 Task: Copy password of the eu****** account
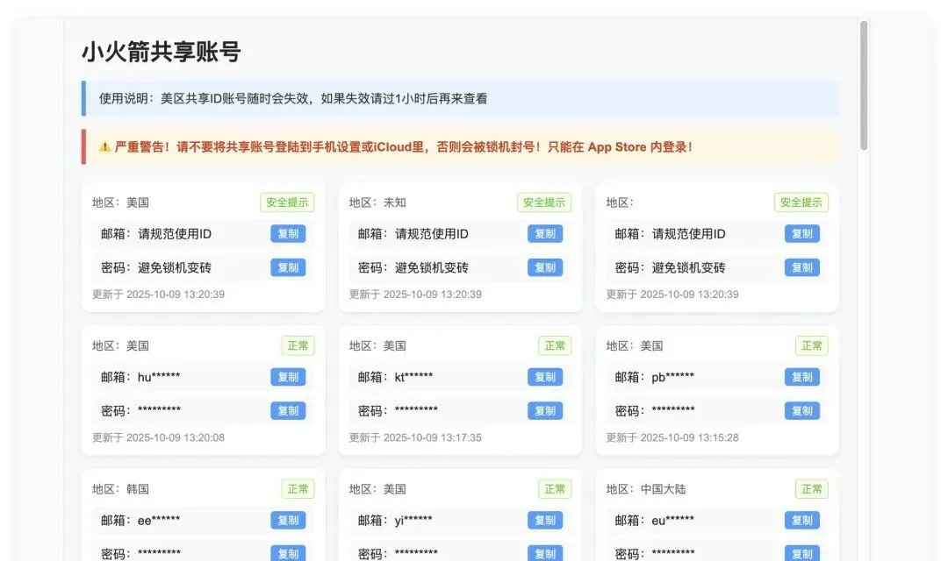tap(801, 553)
